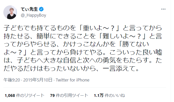The width and height of the screenshot is (174, 102).
Task: Click the tweet text starting 子どもでも持てる
Action: 83,48
